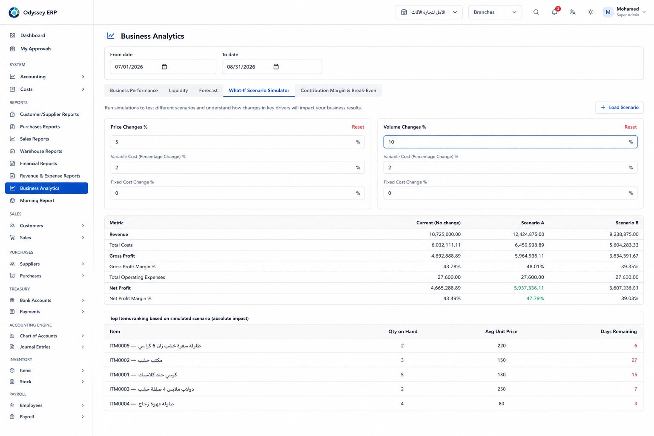Open Contribution Margin & Break-Even tab
This screenshot has height=436, width=654.
[338, 90]
